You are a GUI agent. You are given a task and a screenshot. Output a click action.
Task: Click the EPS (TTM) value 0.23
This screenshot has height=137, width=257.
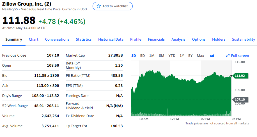pos(119,86)
